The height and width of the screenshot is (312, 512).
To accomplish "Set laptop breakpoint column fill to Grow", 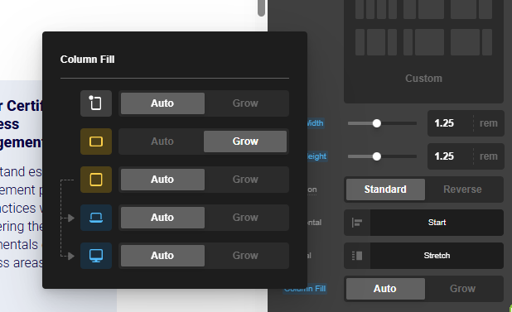I will point(245,218).
